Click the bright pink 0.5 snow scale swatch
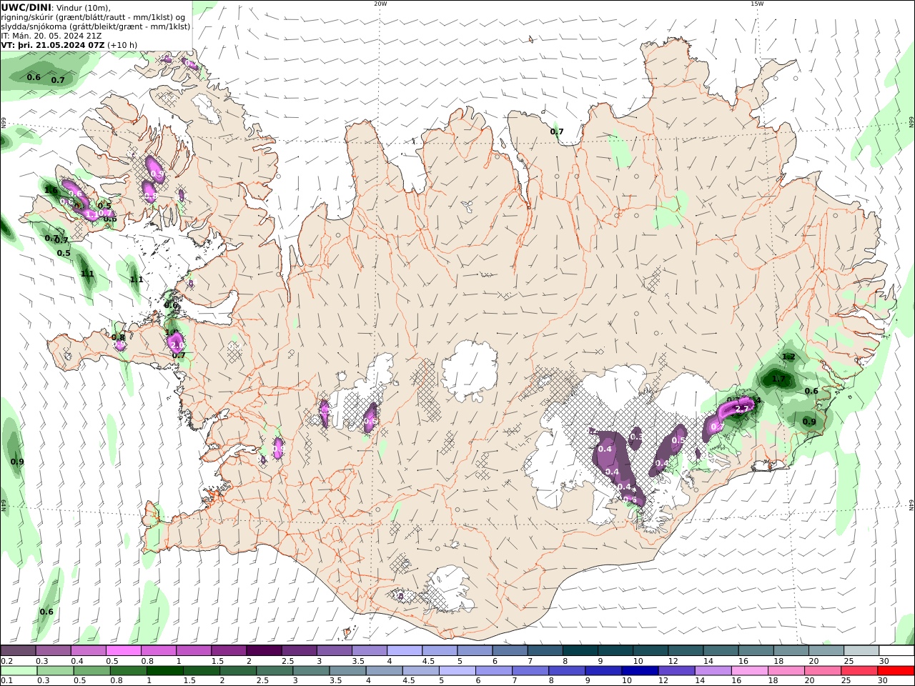Image resolution: width=915 pixels, height=686 pixels. (123, 651)
